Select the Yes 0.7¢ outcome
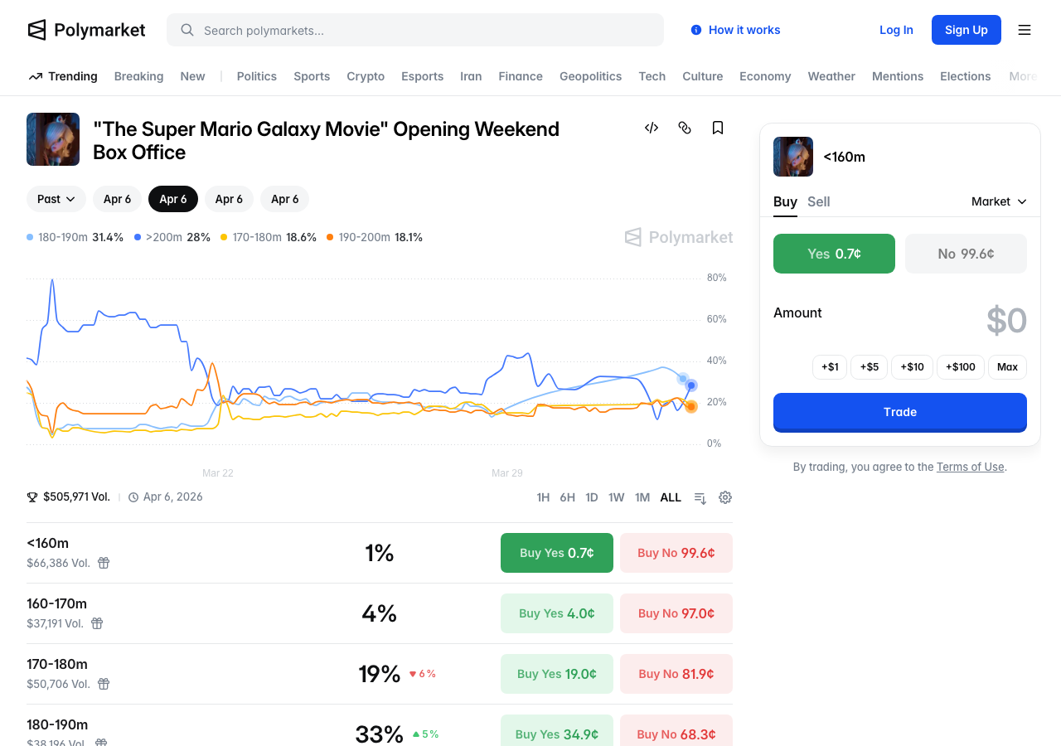The width and height of the screenshot is (1061, 746). click(x=834, y=254)
